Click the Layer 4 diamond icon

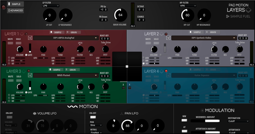click(x=161, y=71)
